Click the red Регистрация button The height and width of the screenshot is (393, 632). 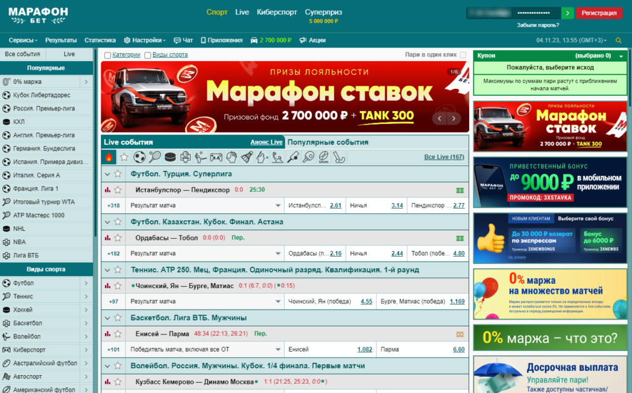tap(599, 13)
